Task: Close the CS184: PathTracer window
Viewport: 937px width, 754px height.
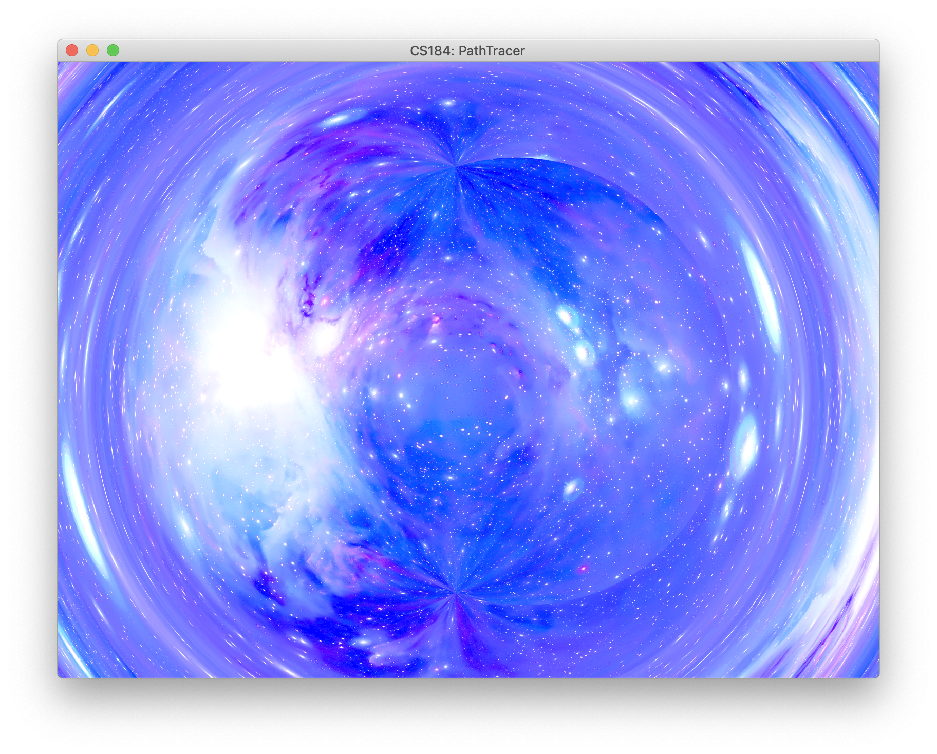Action: tap(72, 50)
